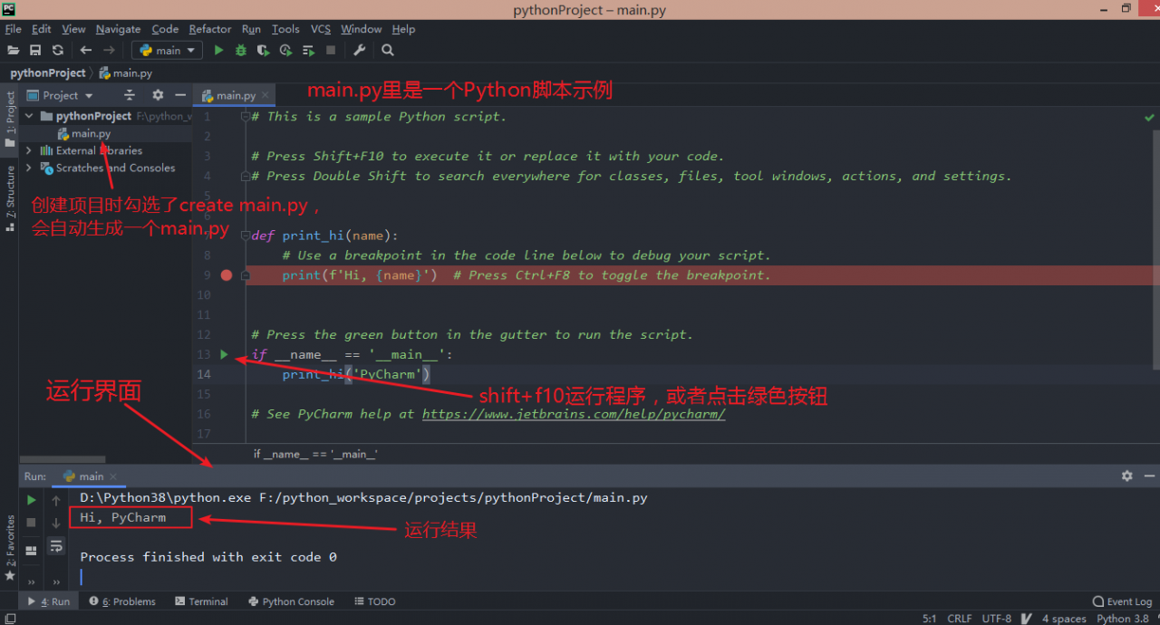The height and width of the screenshot is (625, 1160).
Task: Change CRLF line separator in status bar
Action: point(960,619)
